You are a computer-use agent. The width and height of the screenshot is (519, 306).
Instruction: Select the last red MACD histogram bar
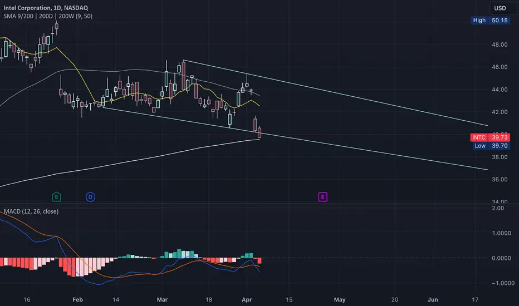pos(259,261)
